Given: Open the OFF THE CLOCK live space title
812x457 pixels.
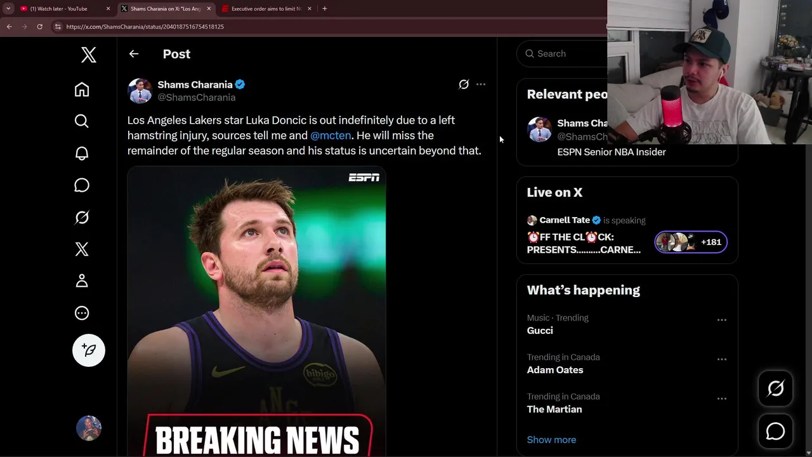Looking at the screenshot, I should click(x=584, y=243).
